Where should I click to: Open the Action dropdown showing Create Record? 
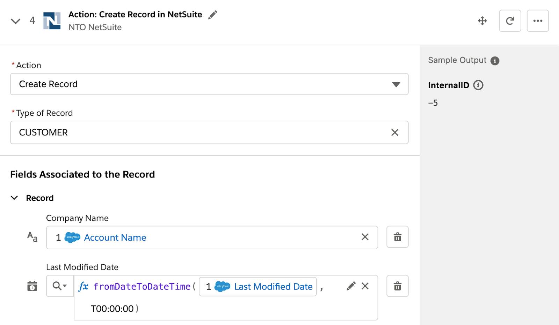(x=209, y=84)
